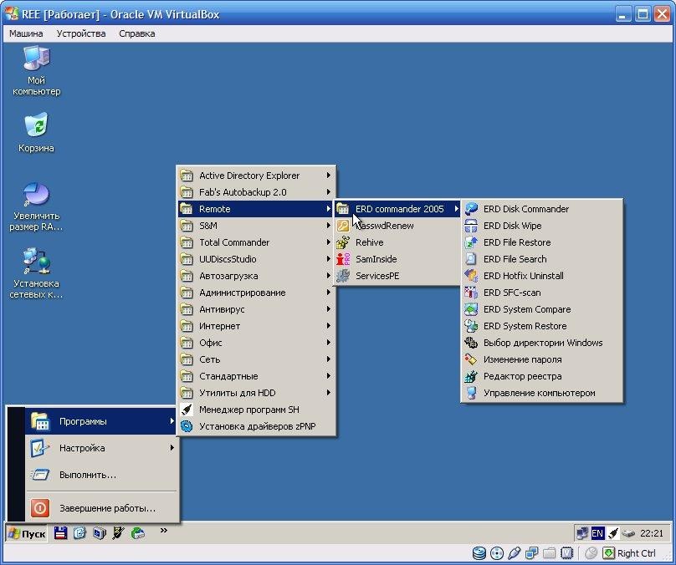676x565 pixels.
Task: Click the green printer quick launch icon
Action: point(138,533)
